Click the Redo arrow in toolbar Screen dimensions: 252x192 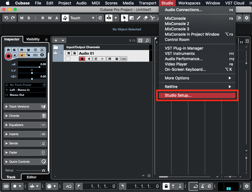point(13,18)
